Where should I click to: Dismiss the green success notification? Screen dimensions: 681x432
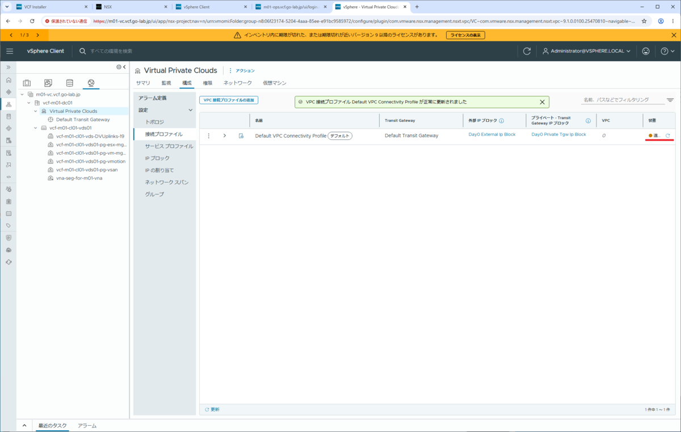[x=542, y=102]
